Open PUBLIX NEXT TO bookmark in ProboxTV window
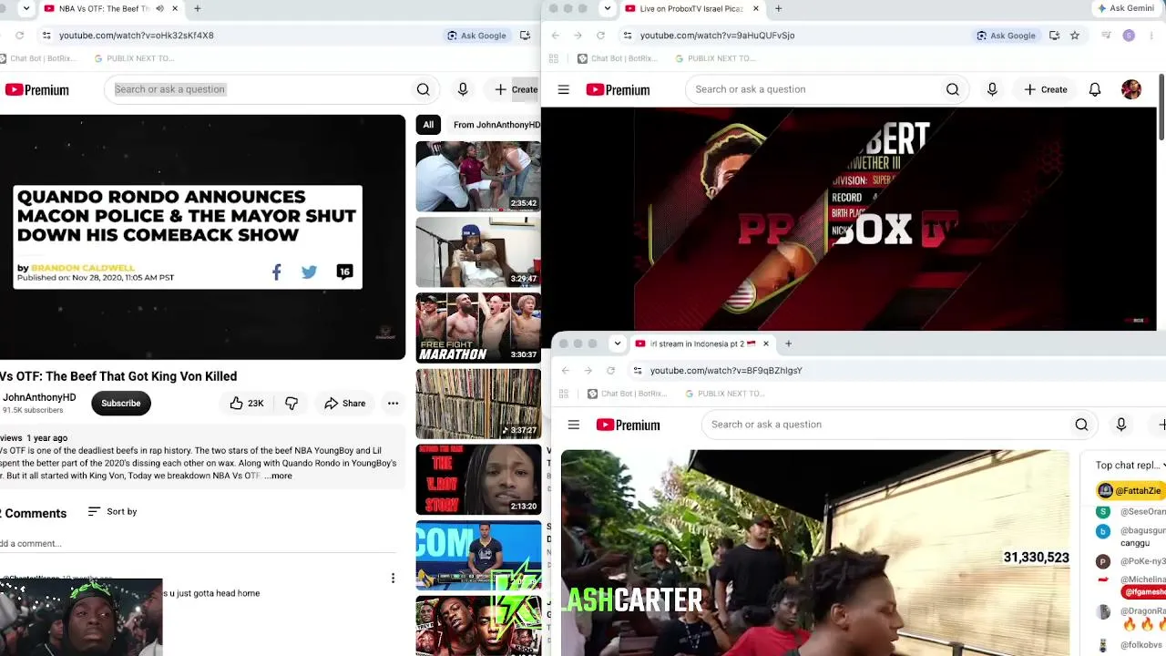1166x656 pixels. click(715, 58)
